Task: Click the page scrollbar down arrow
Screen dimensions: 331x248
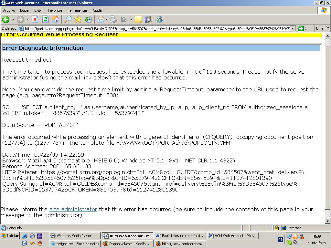Action: pos(328,221)
